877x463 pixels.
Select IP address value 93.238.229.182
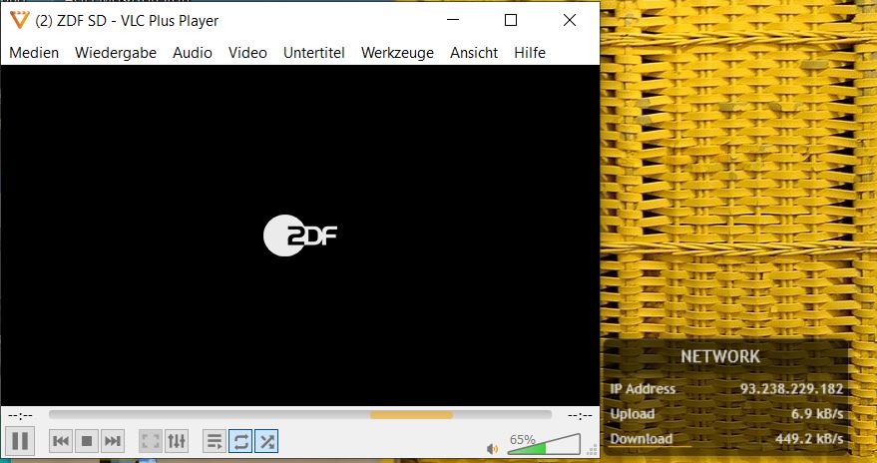(x=791, y=388)
